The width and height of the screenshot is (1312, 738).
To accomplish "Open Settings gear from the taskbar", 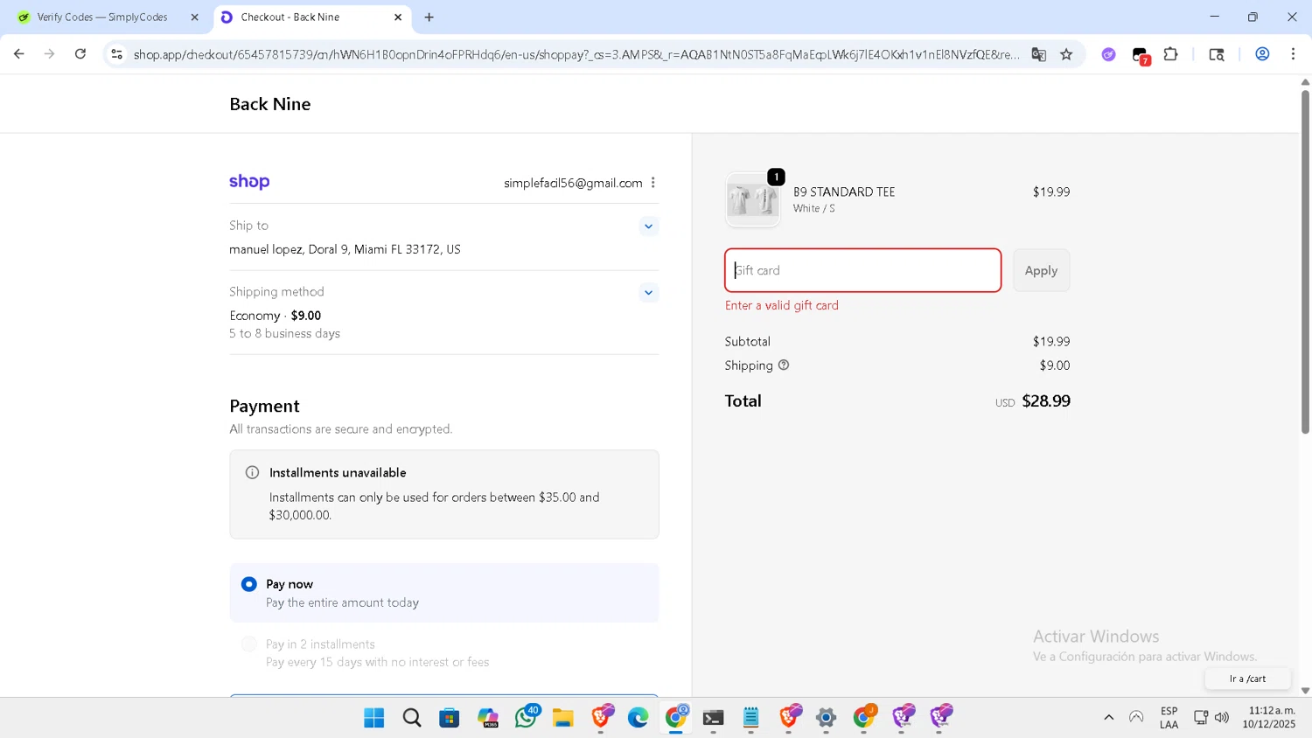I will point(827,718).
